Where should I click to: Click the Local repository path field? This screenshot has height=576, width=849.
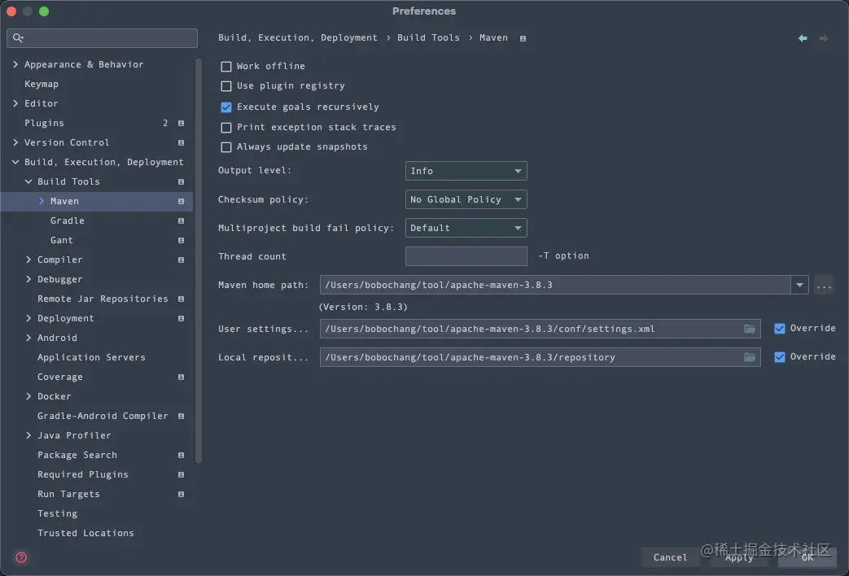pos(540,357)
